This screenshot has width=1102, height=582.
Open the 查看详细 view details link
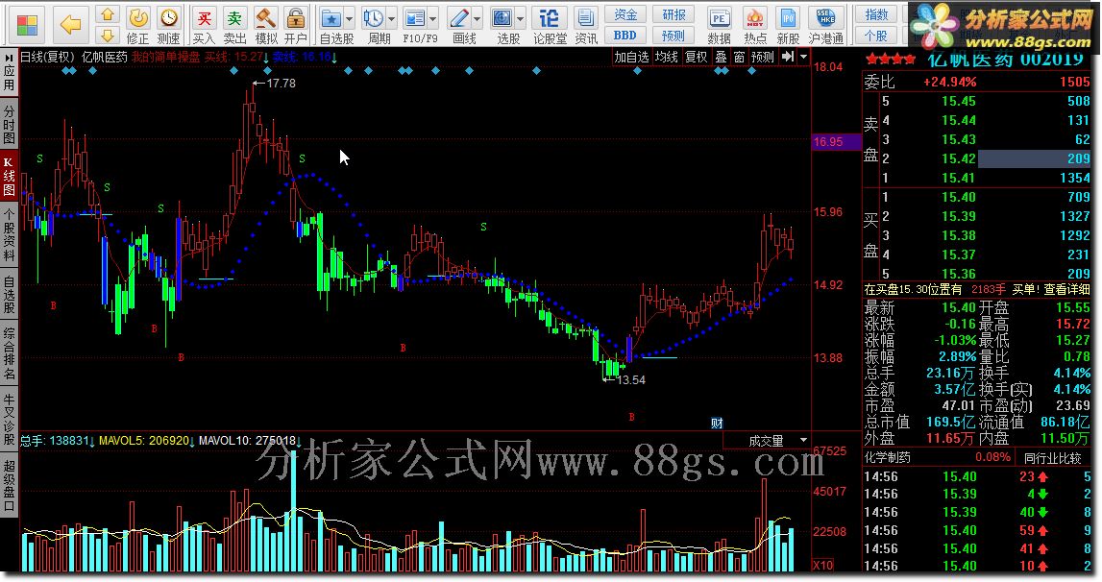point(1066,289)
